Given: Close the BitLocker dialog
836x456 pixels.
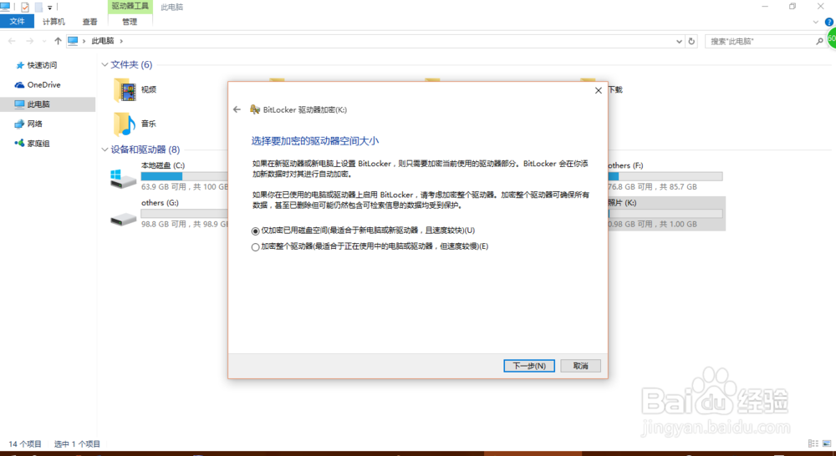Looking at the screenshot, I should click(599, 90).
